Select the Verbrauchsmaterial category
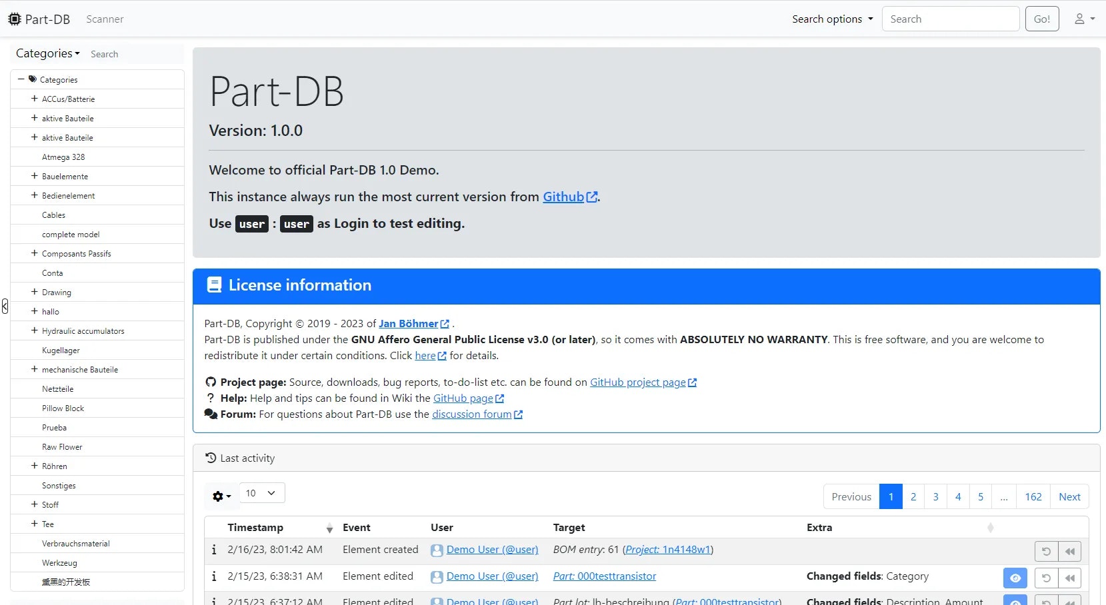The height and width of the screenshot is (605, 1106). (x=76, y=544)
